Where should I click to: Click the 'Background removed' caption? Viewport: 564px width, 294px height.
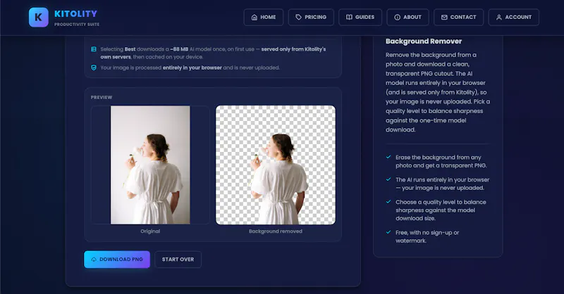click(x=276, y=231)
